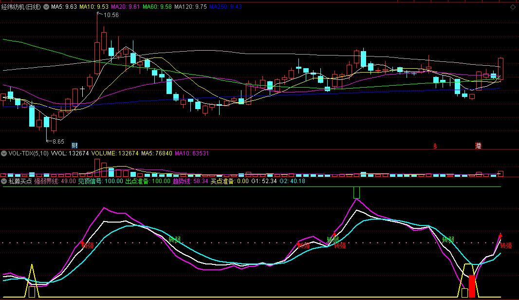Select the 经纬纺机(日线) chart title
This screenshot has width=519, height=300.
(x=21, y=7)
